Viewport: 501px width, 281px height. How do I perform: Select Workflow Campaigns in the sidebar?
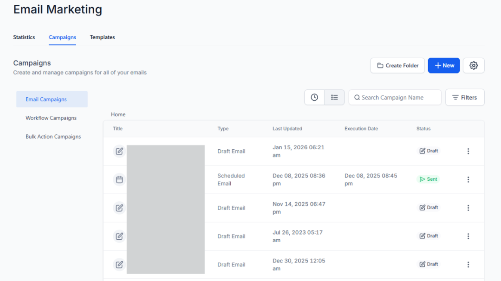click(x=51, y=118)
